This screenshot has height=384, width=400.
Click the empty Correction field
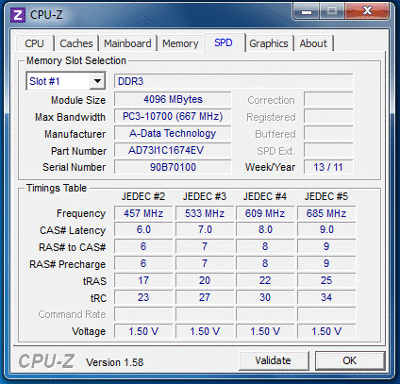pyautogui.click(x=328, y=99)
